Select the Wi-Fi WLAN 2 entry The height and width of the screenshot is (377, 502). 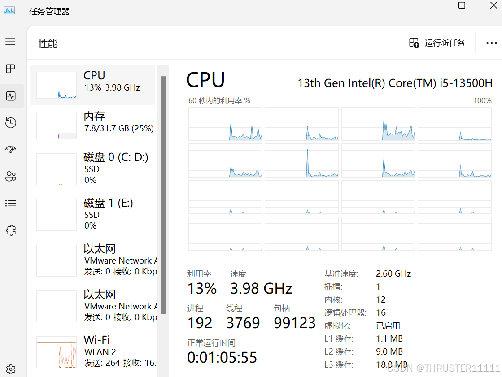(x=92, y=352)
